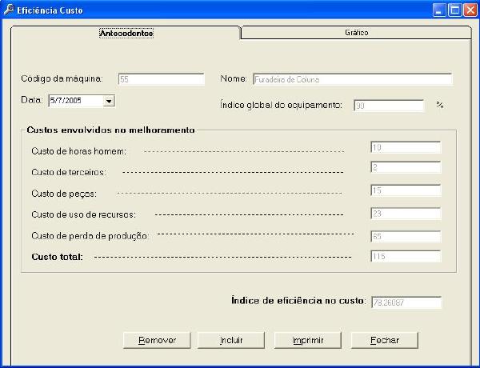Screen dimensions: 480x368
Task: Minimize the Eficiência Custo window
Action: coord(439,10)
